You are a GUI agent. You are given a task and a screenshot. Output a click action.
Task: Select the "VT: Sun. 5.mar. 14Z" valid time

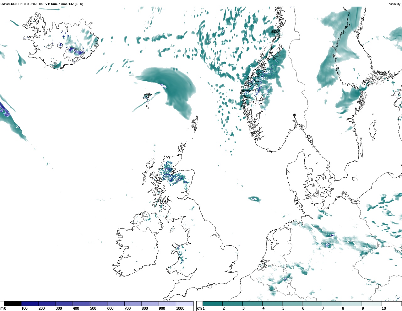[60, 4]
